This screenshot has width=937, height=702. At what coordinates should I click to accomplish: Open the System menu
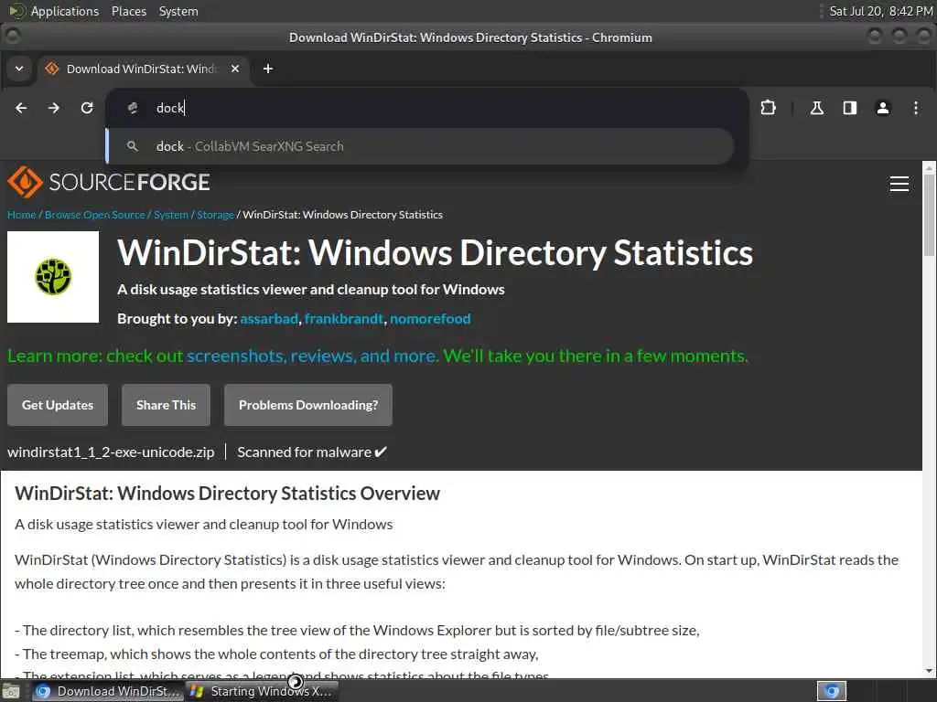click(178, 11)
